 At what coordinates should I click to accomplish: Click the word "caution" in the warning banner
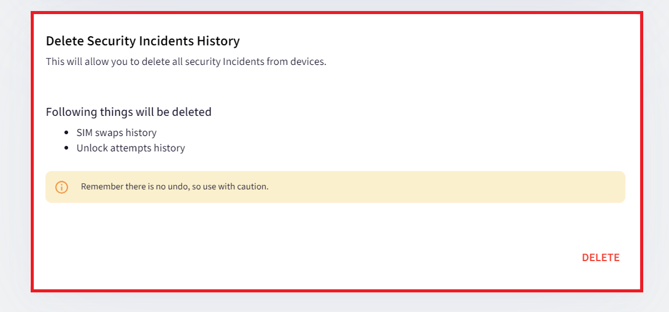(252, 186)
